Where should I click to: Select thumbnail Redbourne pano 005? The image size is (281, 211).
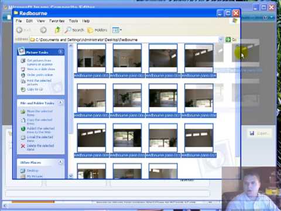click(91, 98)
